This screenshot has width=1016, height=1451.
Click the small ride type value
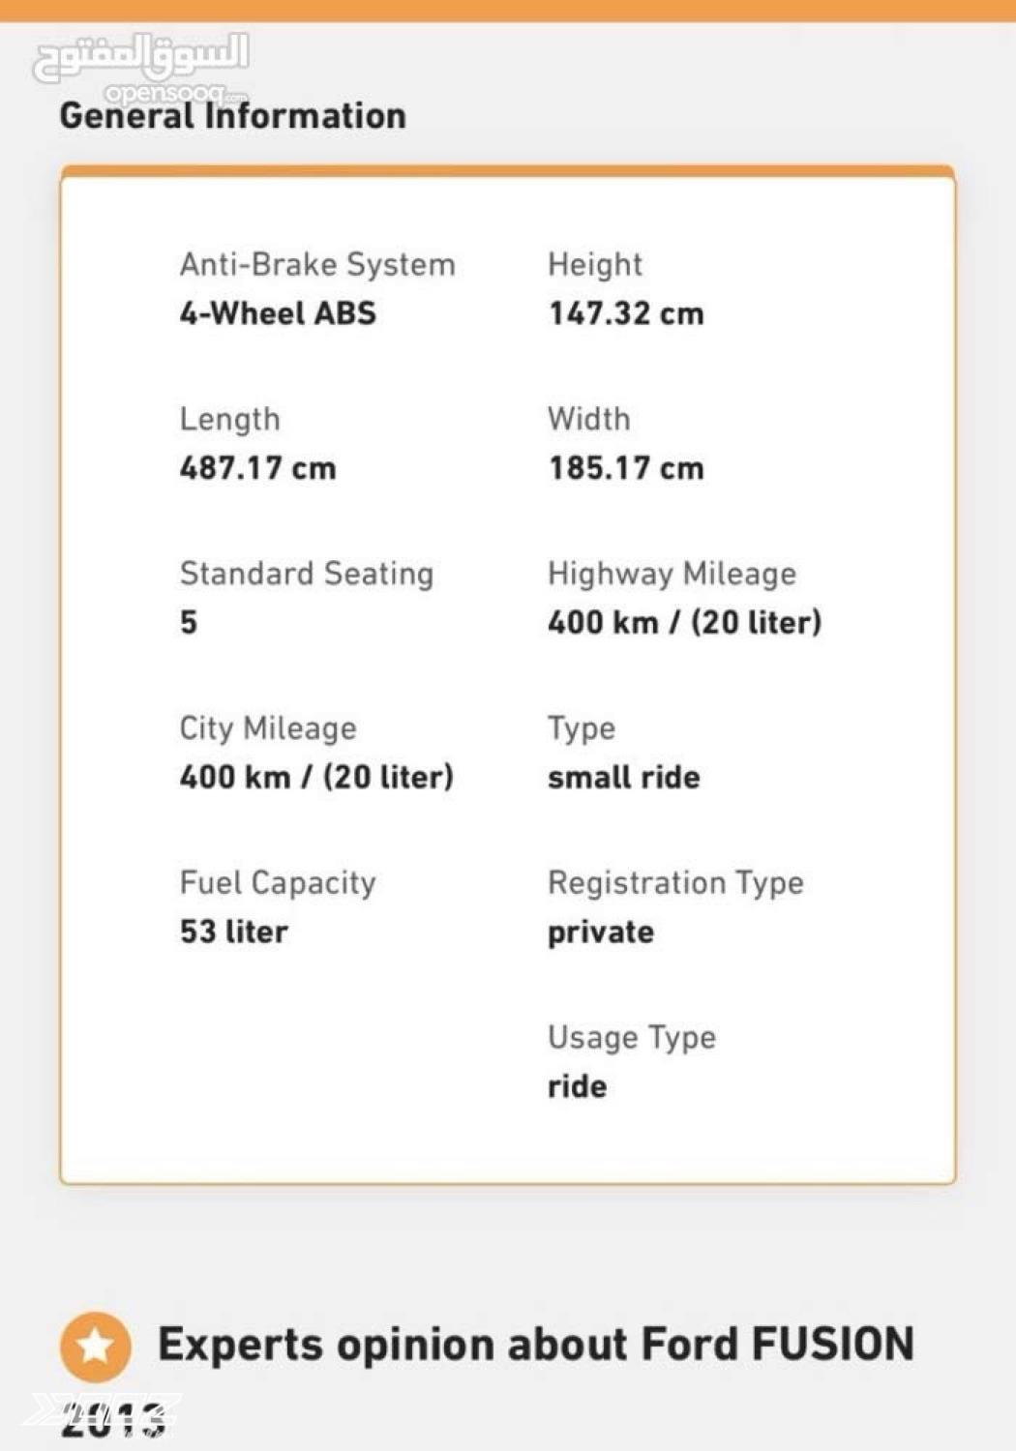(623, 777)
